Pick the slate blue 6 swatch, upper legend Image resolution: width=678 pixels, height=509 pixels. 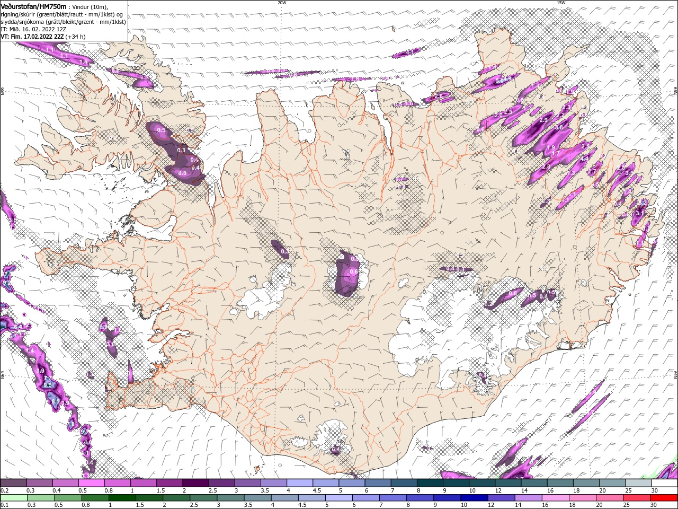point(378,482)
